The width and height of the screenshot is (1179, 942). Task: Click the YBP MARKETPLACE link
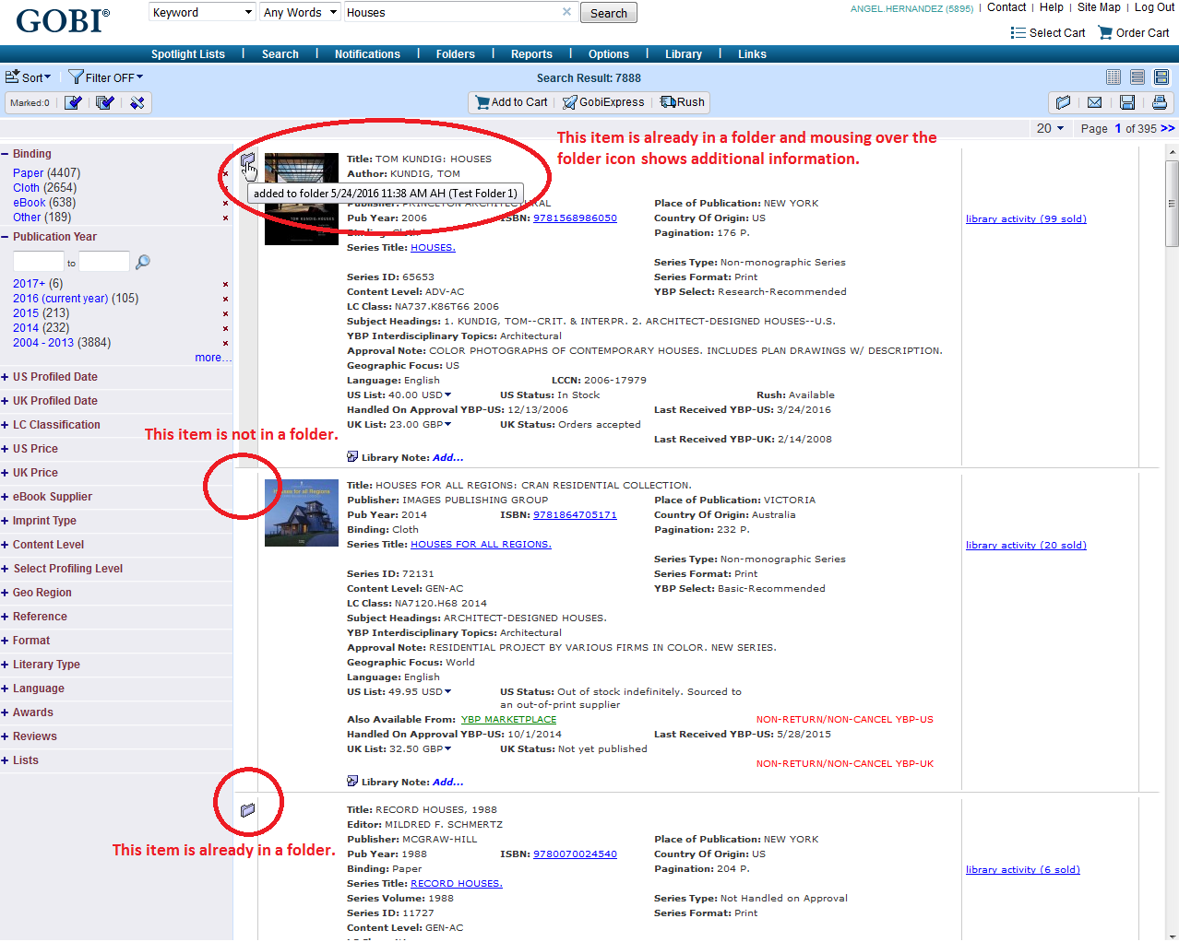[x=508, y=720]
